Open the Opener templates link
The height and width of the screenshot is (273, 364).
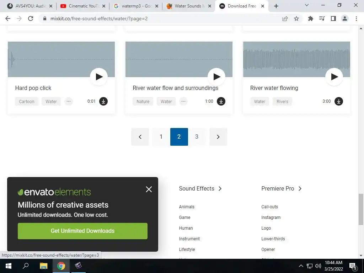pyautogui.click(x=268, y=250)
